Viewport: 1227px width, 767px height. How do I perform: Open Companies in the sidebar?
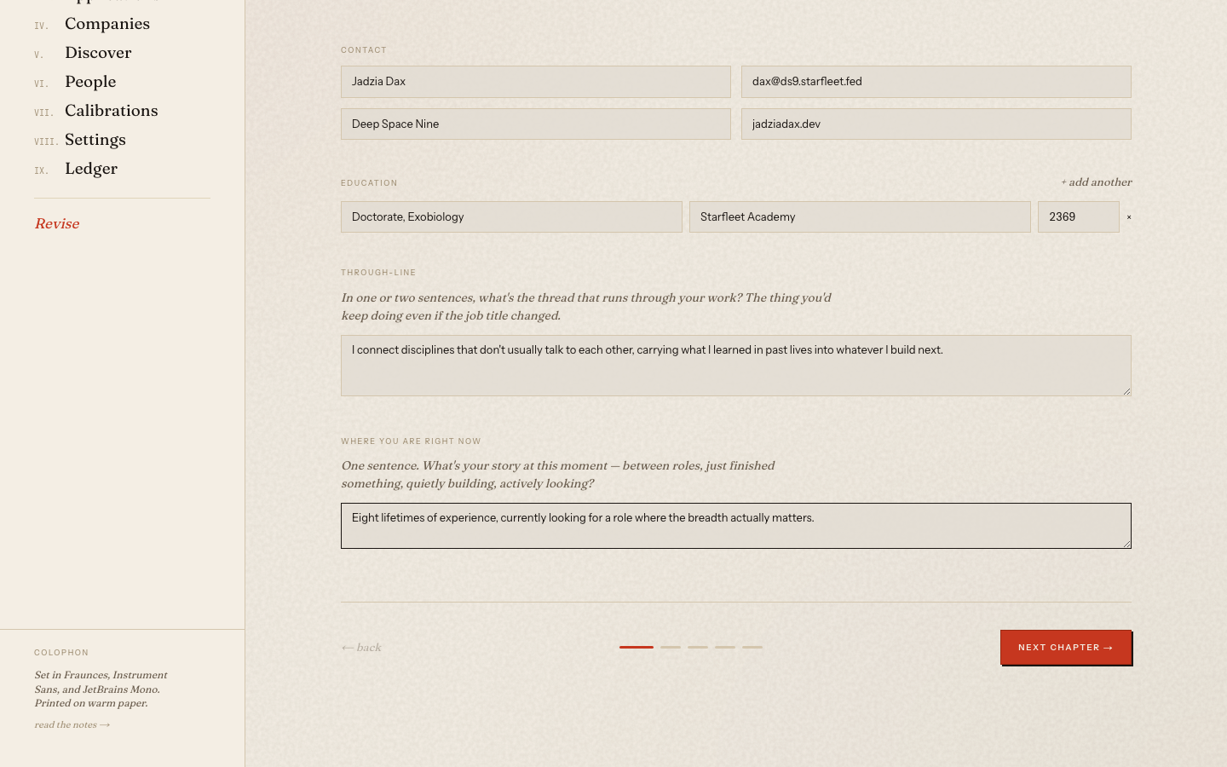coord(107,24)
